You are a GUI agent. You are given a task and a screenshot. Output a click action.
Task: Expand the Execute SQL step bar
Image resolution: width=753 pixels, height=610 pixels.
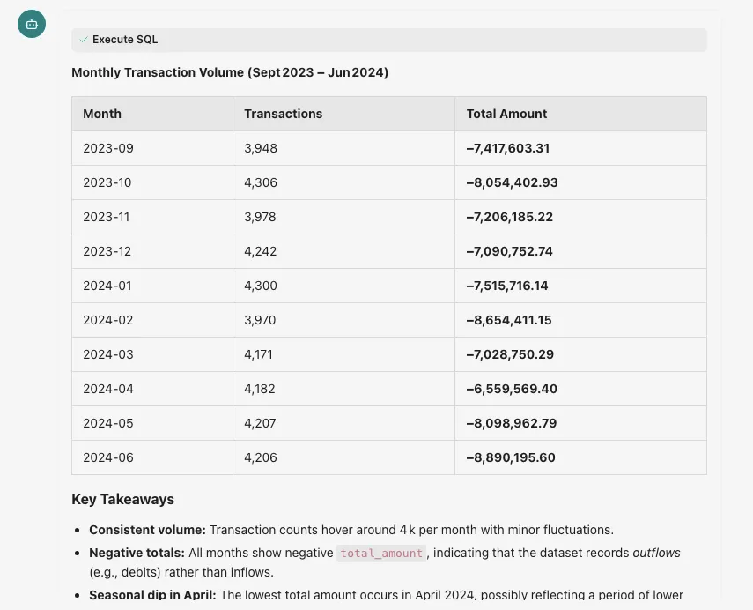(x=388, y=40)
